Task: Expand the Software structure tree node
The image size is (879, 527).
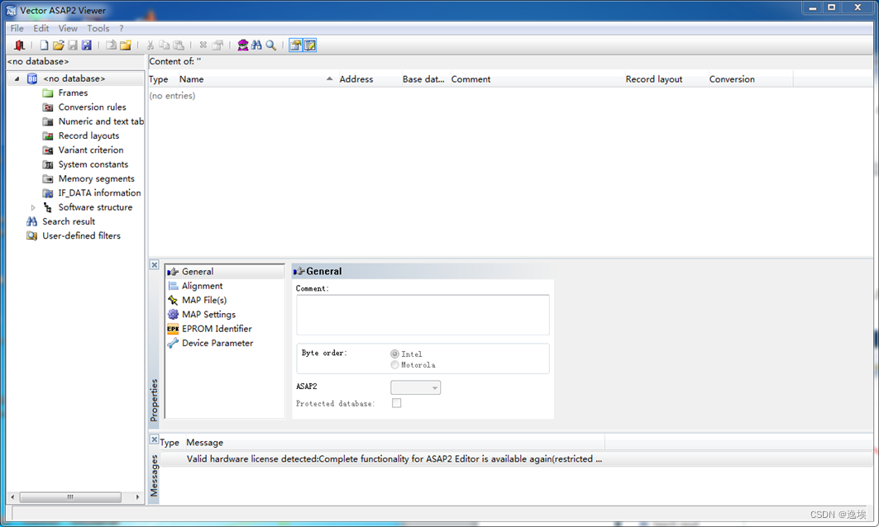Action: tap(33, 207)
